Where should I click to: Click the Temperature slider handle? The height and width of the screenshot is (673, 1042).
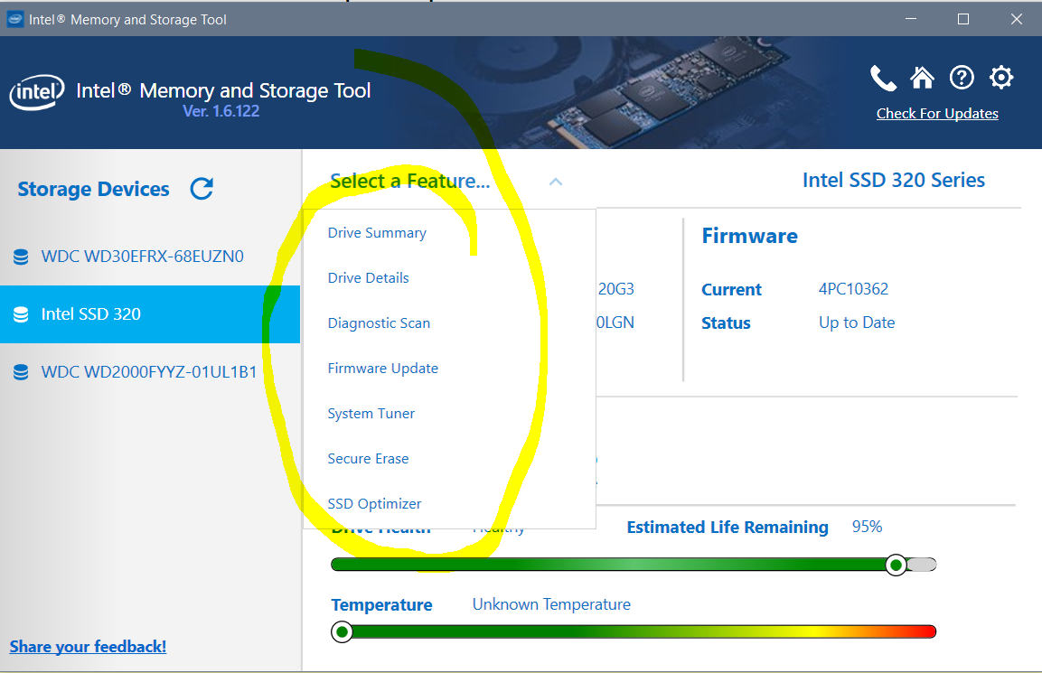[x=343, y=631]
